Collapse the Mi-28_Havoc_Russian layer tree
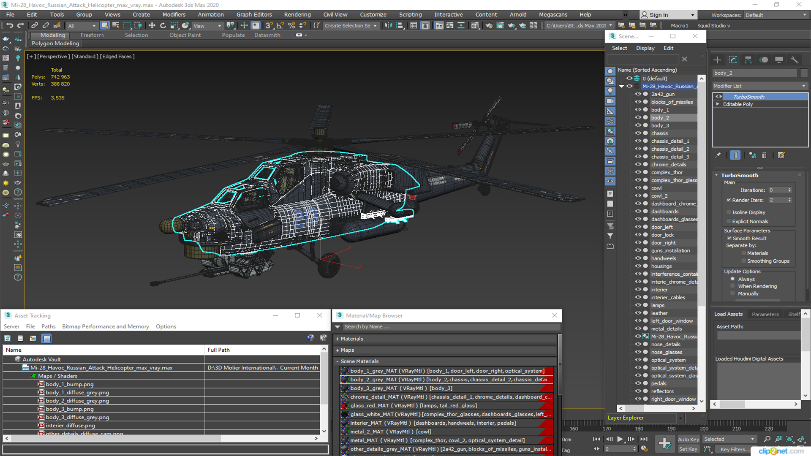Image resolution: width=811 pixels, height=456 pixels. [622, 87]
